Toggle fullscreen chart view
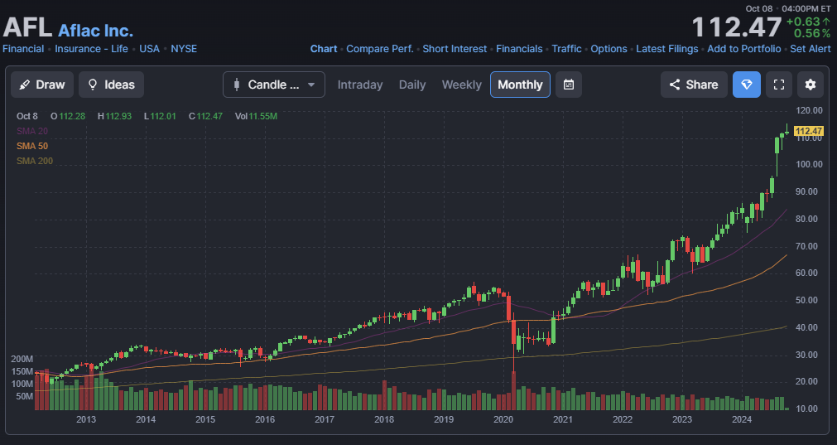 tap(779, 85)
